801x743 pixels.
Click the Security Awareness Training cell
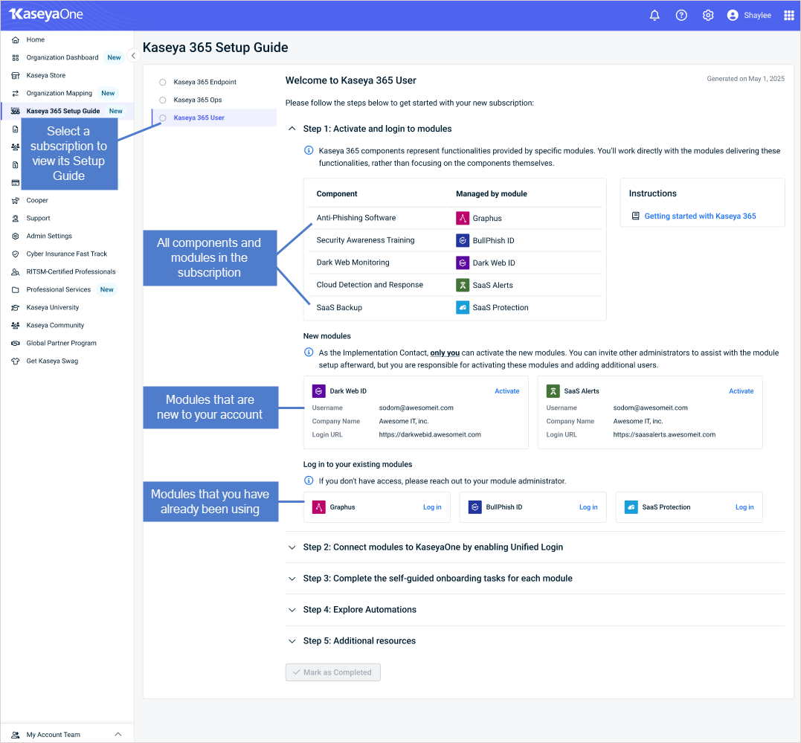coord(365,240)
